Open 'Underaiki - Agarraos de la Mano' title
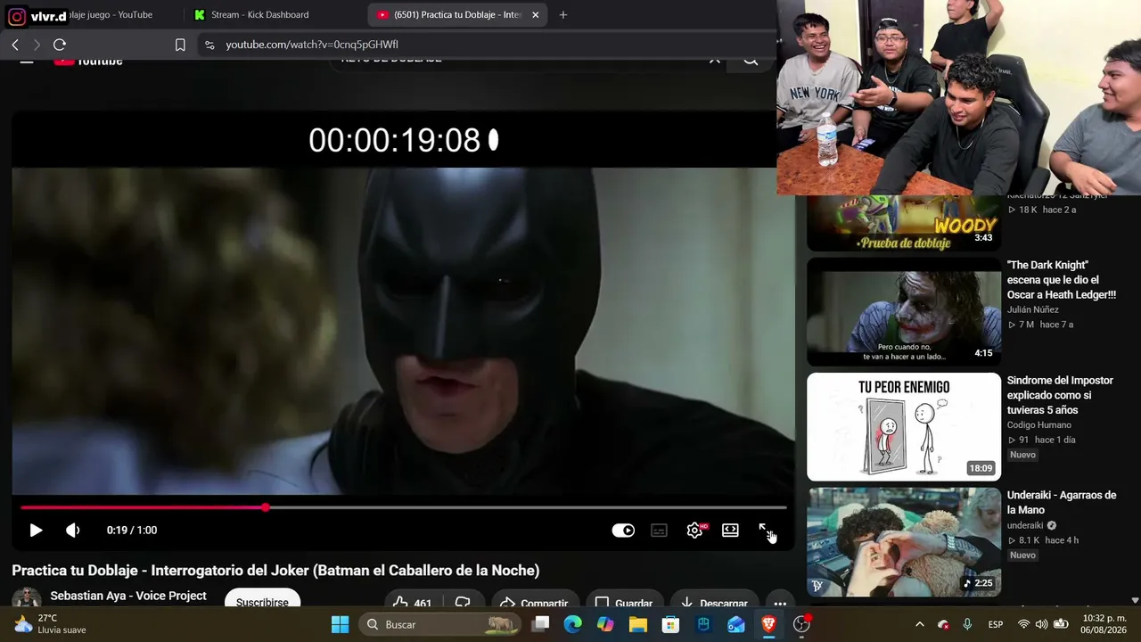 click(x=1062, y=503)
